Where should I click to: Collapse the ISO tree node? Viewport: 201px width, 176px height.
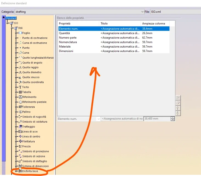point(8,23)
